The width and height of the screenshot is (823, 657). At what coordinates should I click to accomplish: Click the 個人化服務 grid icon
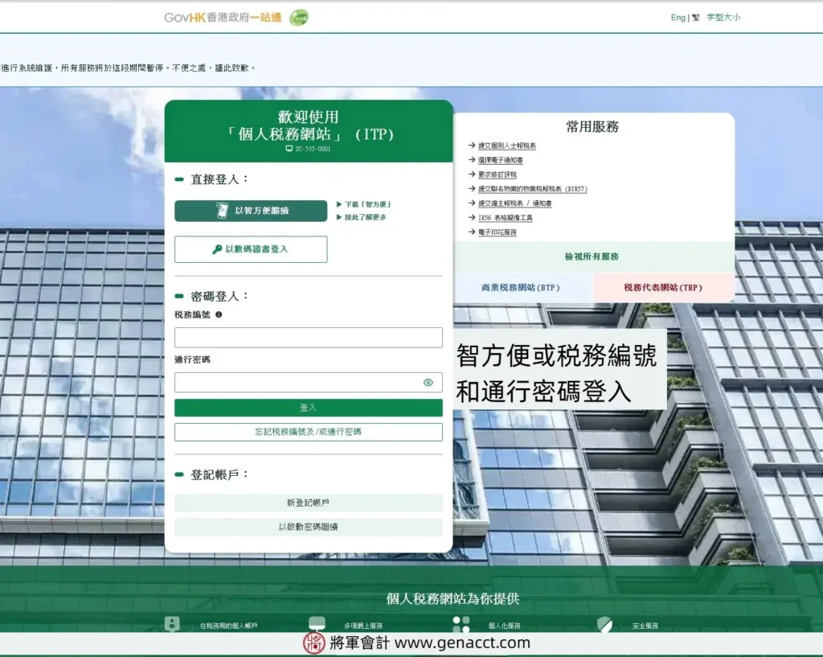461,624
